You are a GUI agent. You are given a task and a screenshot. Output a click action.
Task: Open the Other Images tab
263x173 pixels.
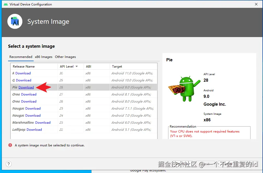[x=65, y=57]
